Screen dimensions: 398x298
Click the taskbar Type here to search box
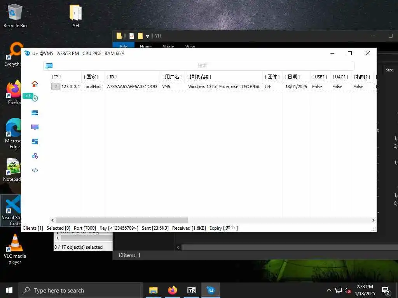[81, 290]
